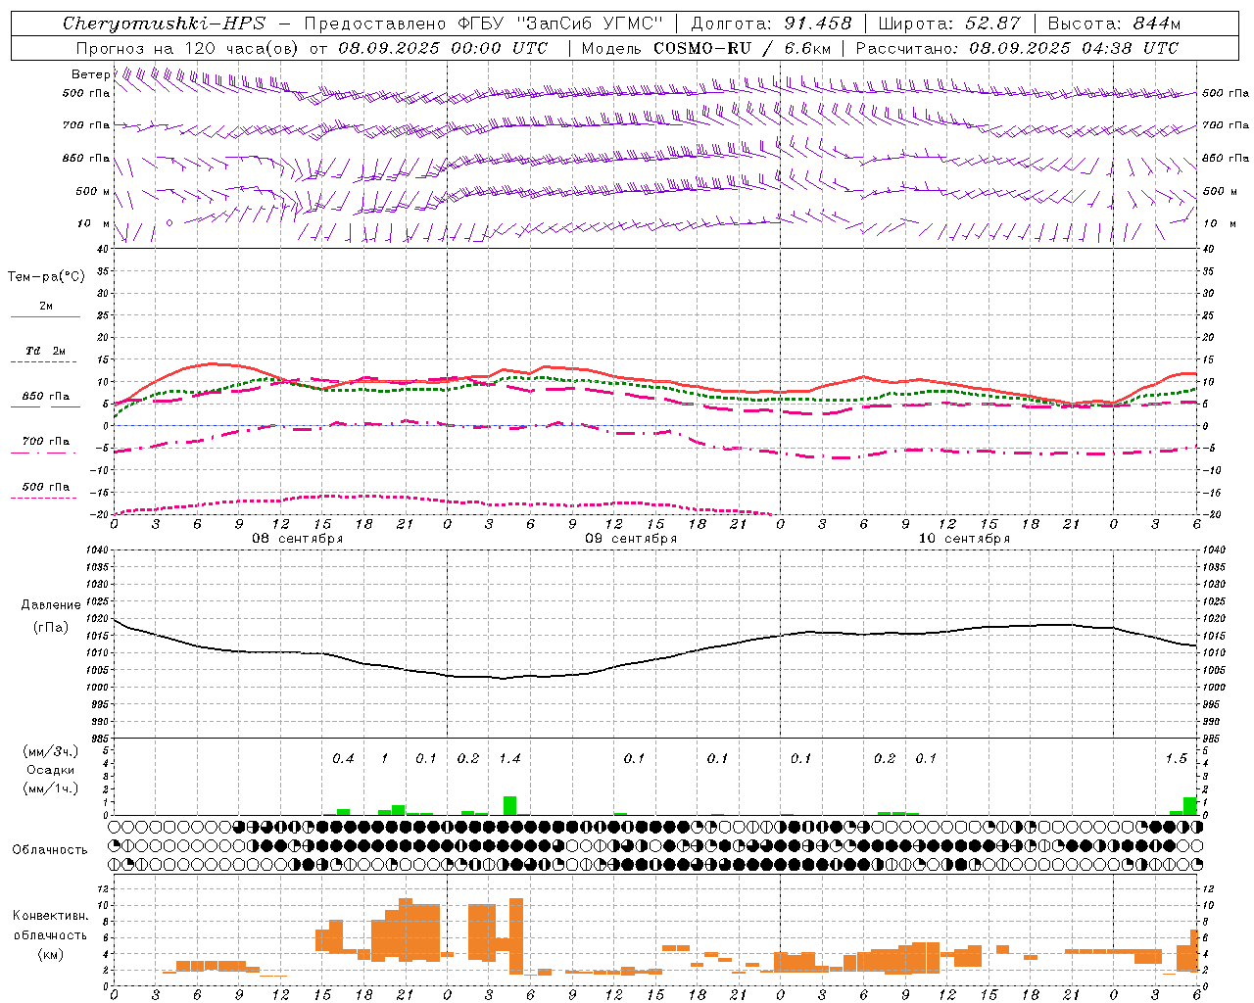Click the calculated time "Рассчитано: 08.09.2025 04:38 UTC"
This screenshot has width=1254, height=1003.
point(1017,48)
